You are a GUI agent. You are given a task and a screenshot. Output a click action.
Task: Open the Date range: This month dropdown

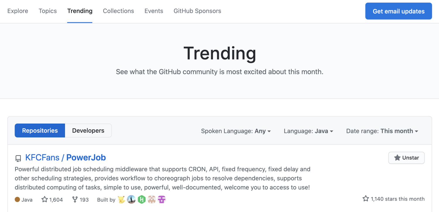pos(382,131)
